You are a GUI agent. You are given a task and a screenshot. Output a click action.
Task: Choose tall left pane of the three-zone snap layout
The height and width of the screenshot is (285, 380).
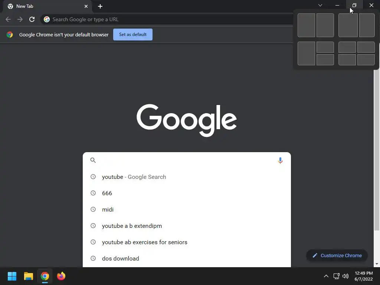point(306,53)
